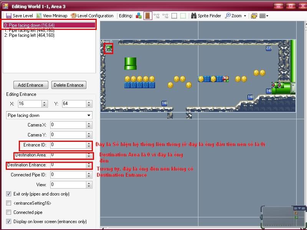307x230 pixels.
Task: Select the first path editing icon
Action: tap(157, 16)
